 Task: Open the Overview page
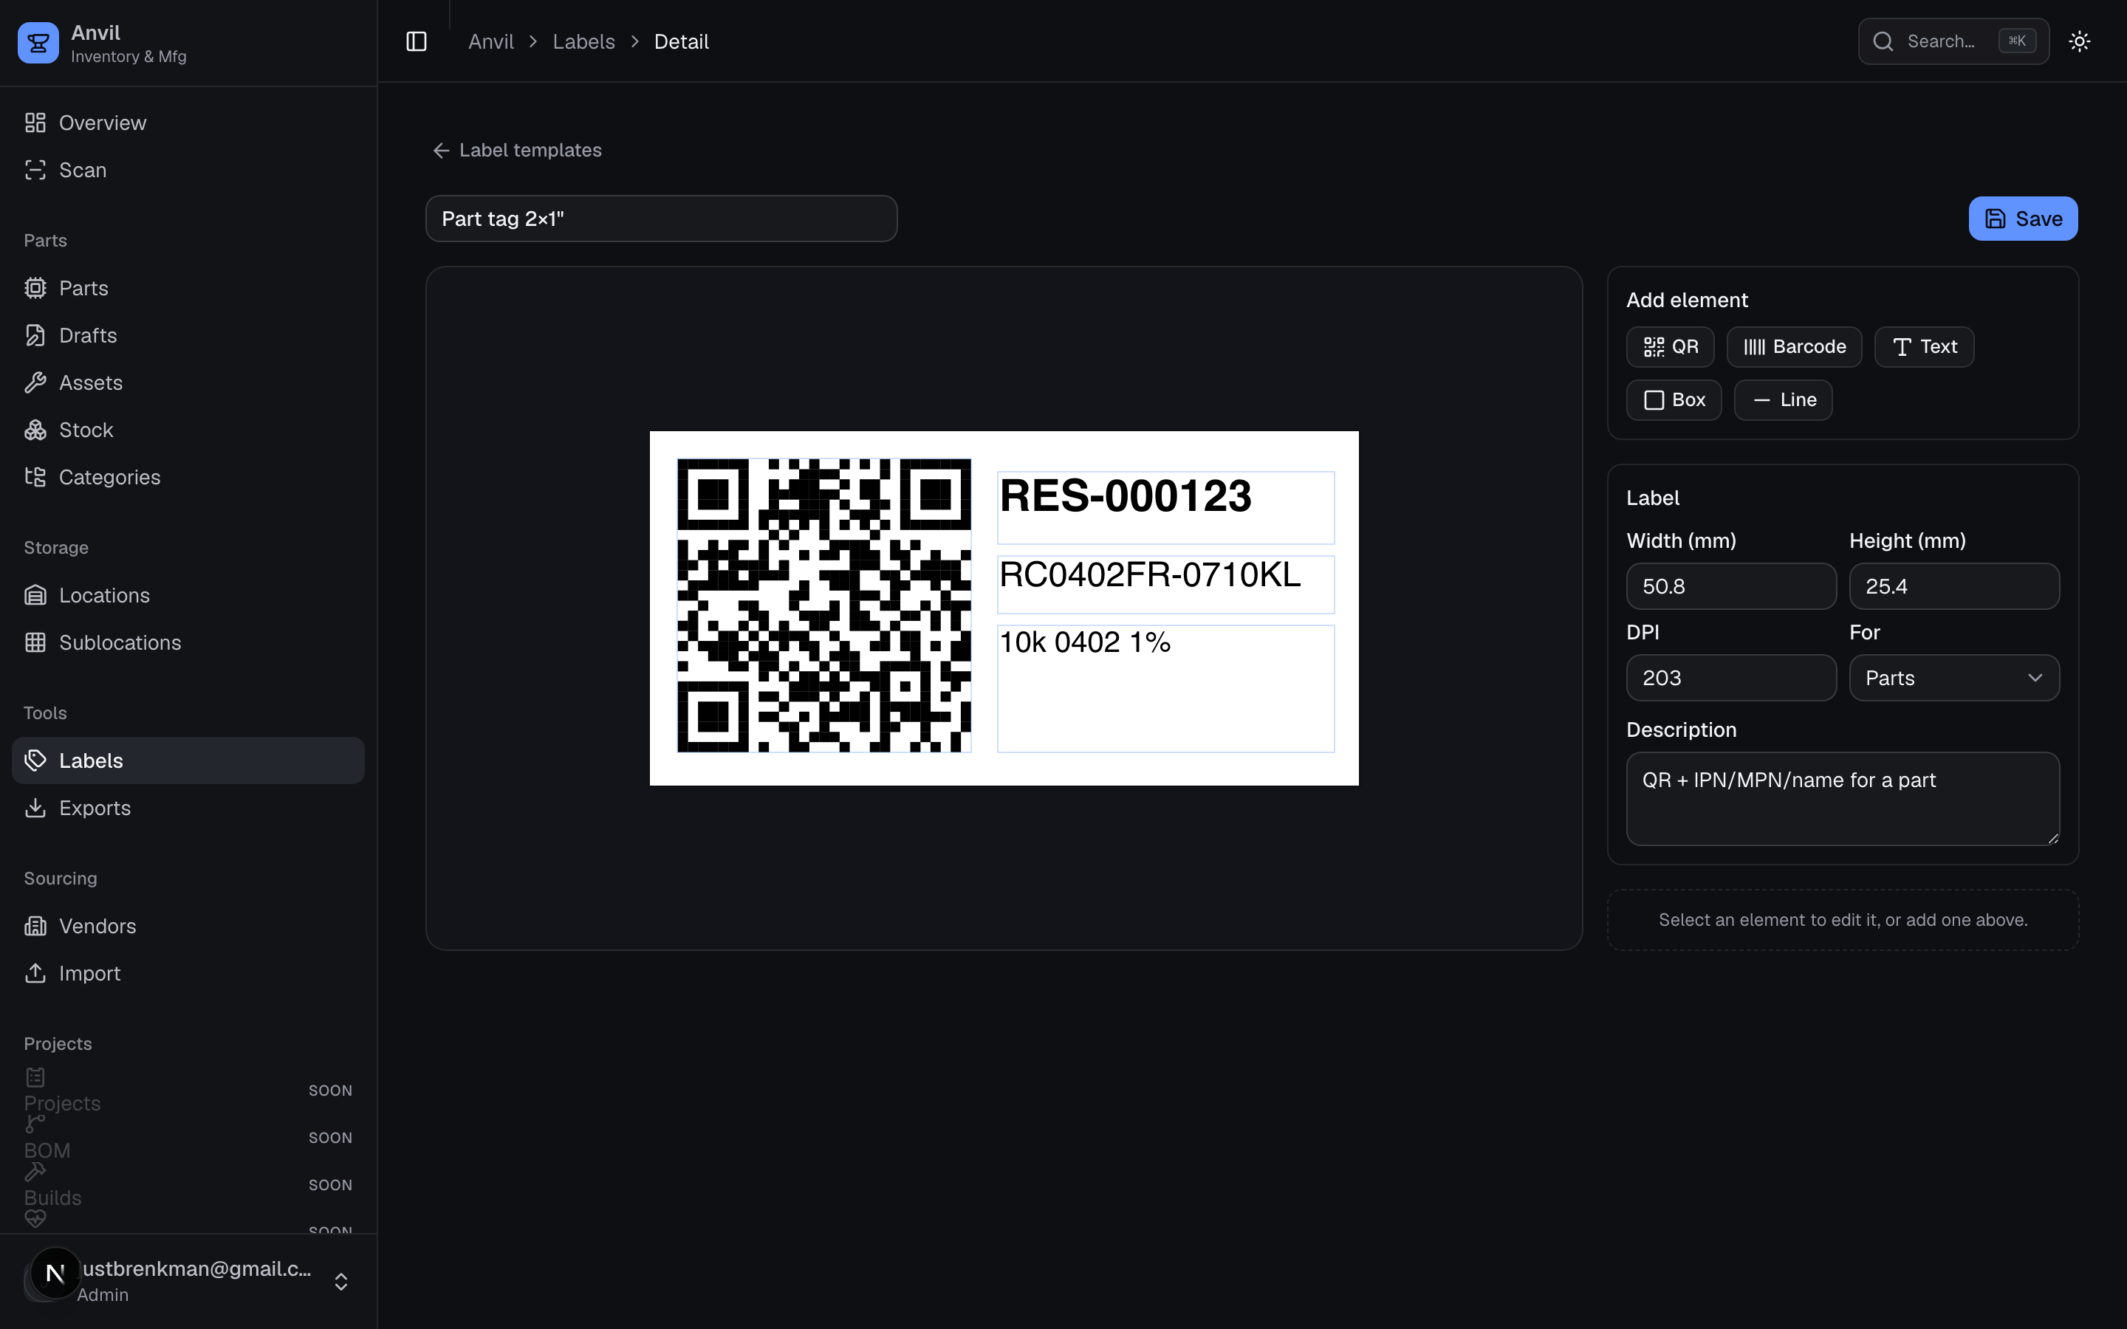(x=188, y=123)
